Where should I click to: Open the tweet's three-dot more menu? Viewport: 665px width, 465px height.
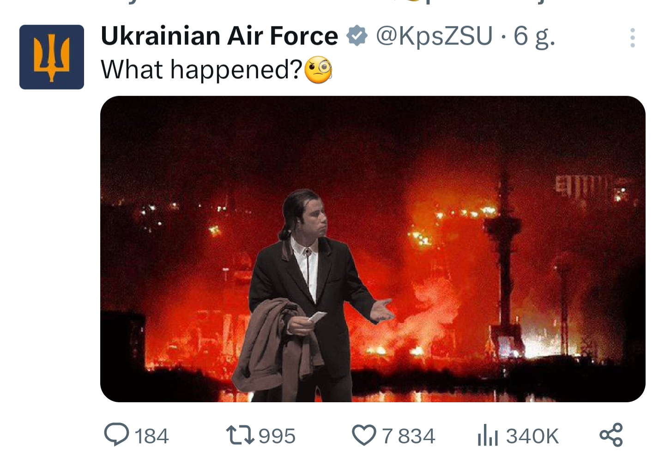pyautogui.click(x=632, y=38)
